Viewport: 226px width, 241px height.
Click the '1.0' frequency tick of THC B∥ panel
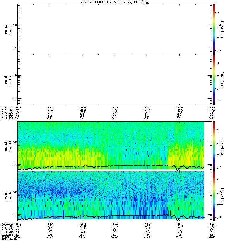(x=15, y=192)
